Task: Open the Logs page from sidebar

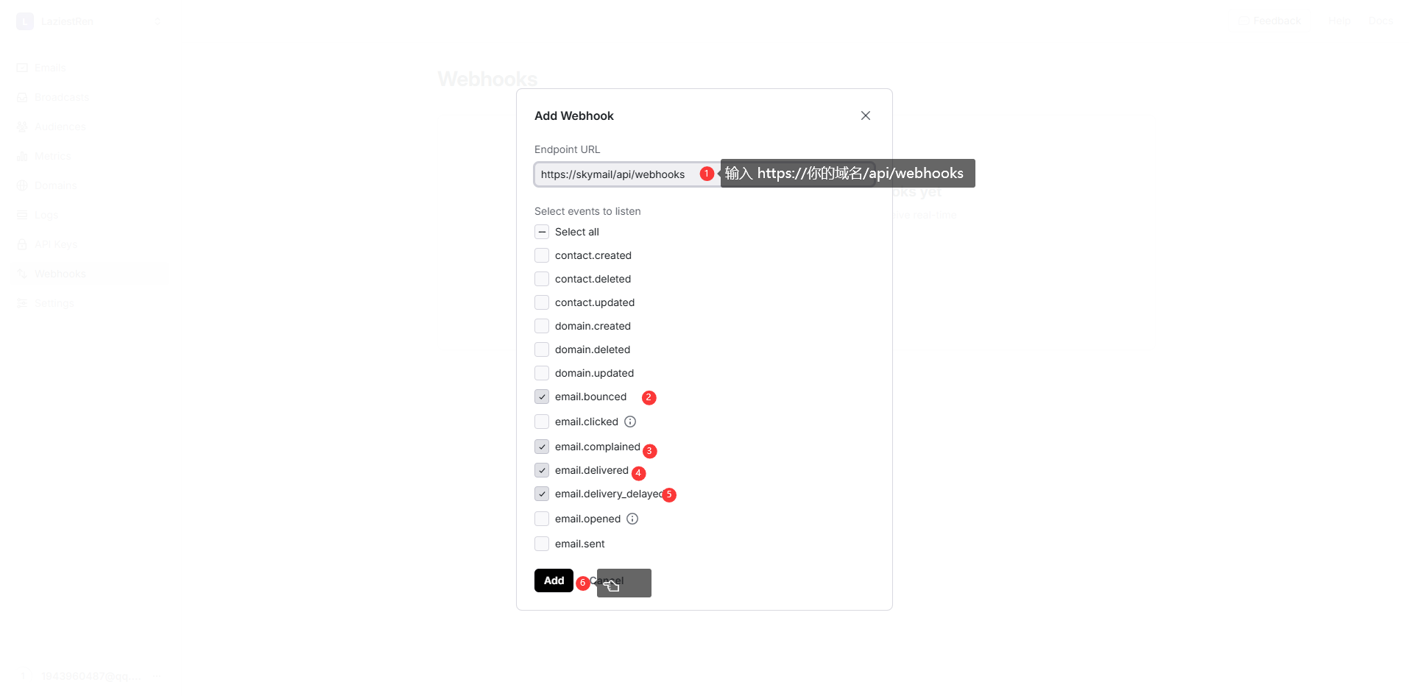Action: pyautogui.click(x=46, y=215)
